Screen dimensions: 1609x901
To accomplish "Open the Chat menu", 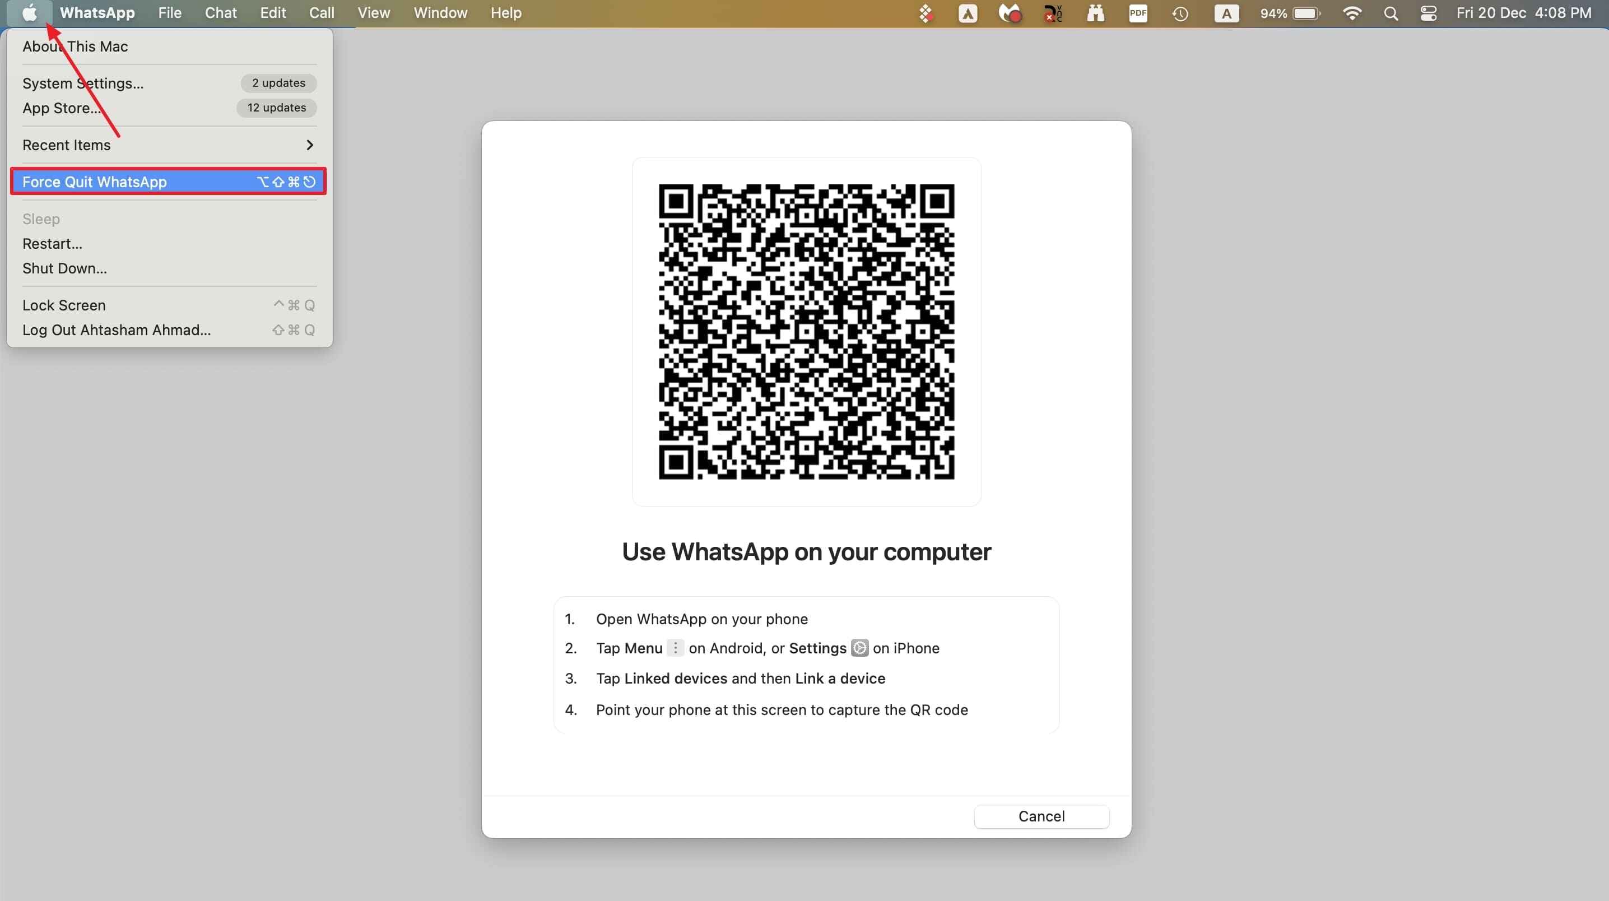I will click(x=221, y=13).
